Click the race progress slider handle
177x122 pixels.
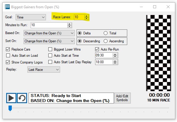click(x=10, y=108)
